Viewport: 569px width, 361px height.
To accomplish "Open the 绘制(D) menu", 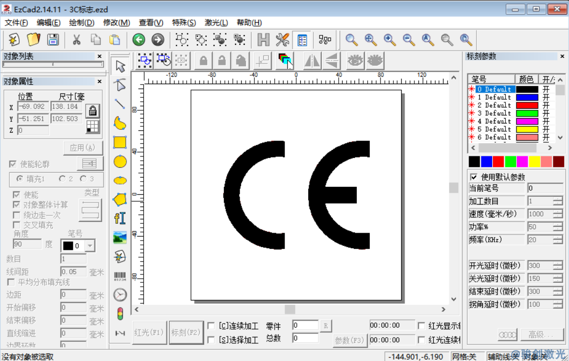I will pos(82,23).
